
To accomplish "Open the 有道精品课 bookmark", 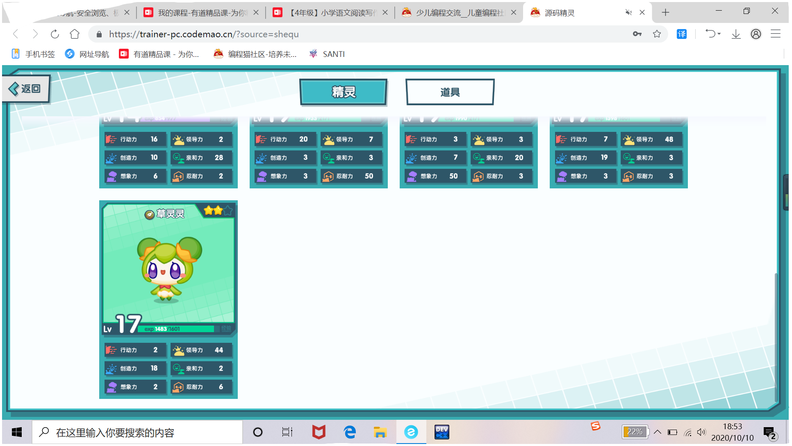I will (x=159, y=54).
